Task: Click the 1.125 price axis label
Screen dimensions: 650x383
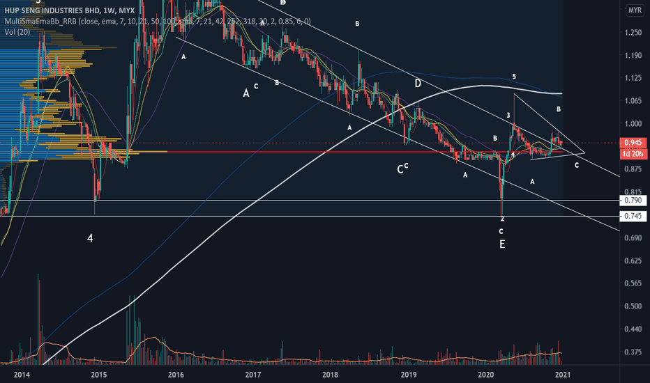Action: click(x=633, y=78)
